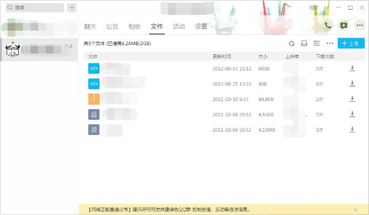
Task: Click the invite members chat-plus icon
Action: coord(344,25)
